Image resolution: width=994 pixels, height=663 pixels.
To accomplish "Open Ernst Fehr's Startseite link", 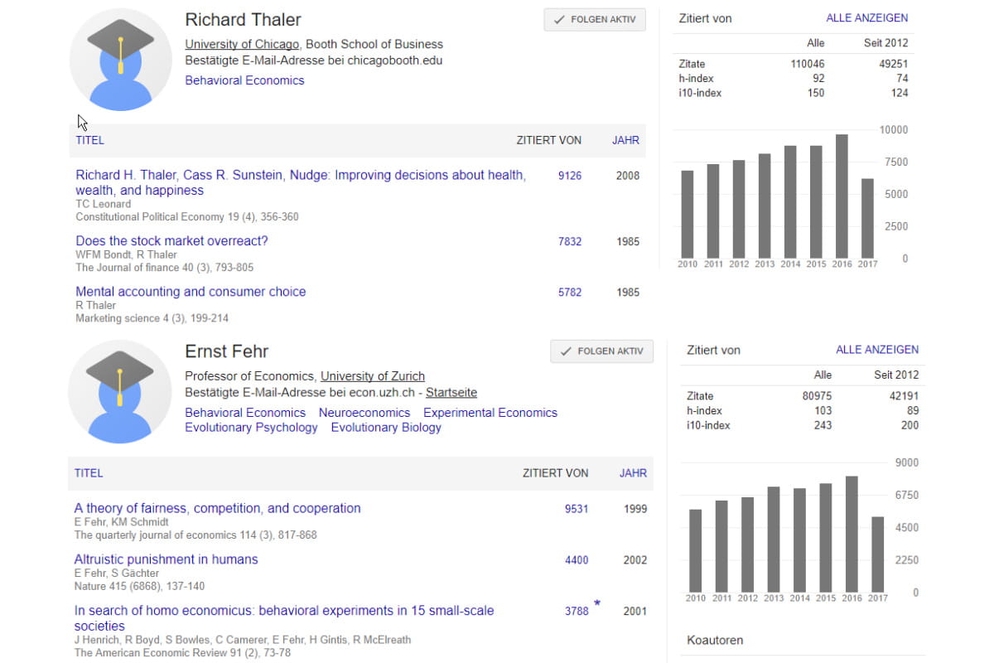I will click(x=451, y=393).
